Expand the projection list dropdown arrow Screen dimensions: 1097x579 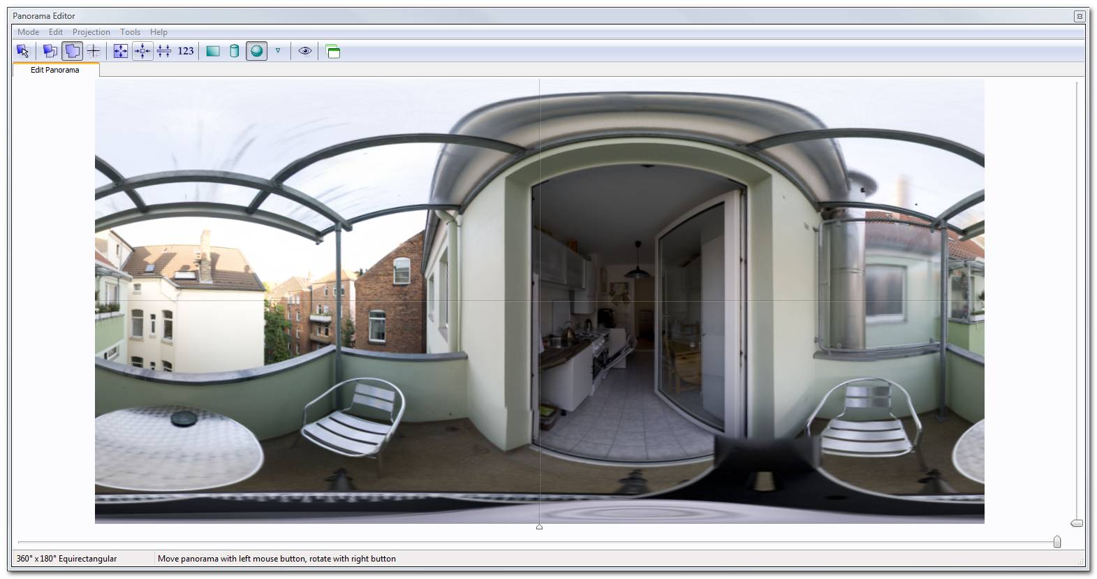coord(278,50)
